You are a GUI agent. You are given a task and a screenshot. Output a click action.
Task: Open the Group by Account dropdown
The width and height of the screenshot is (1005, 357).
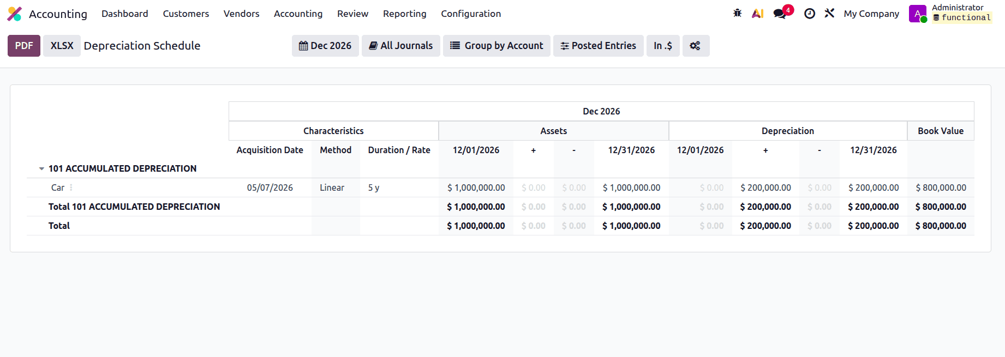pos(496,46)
